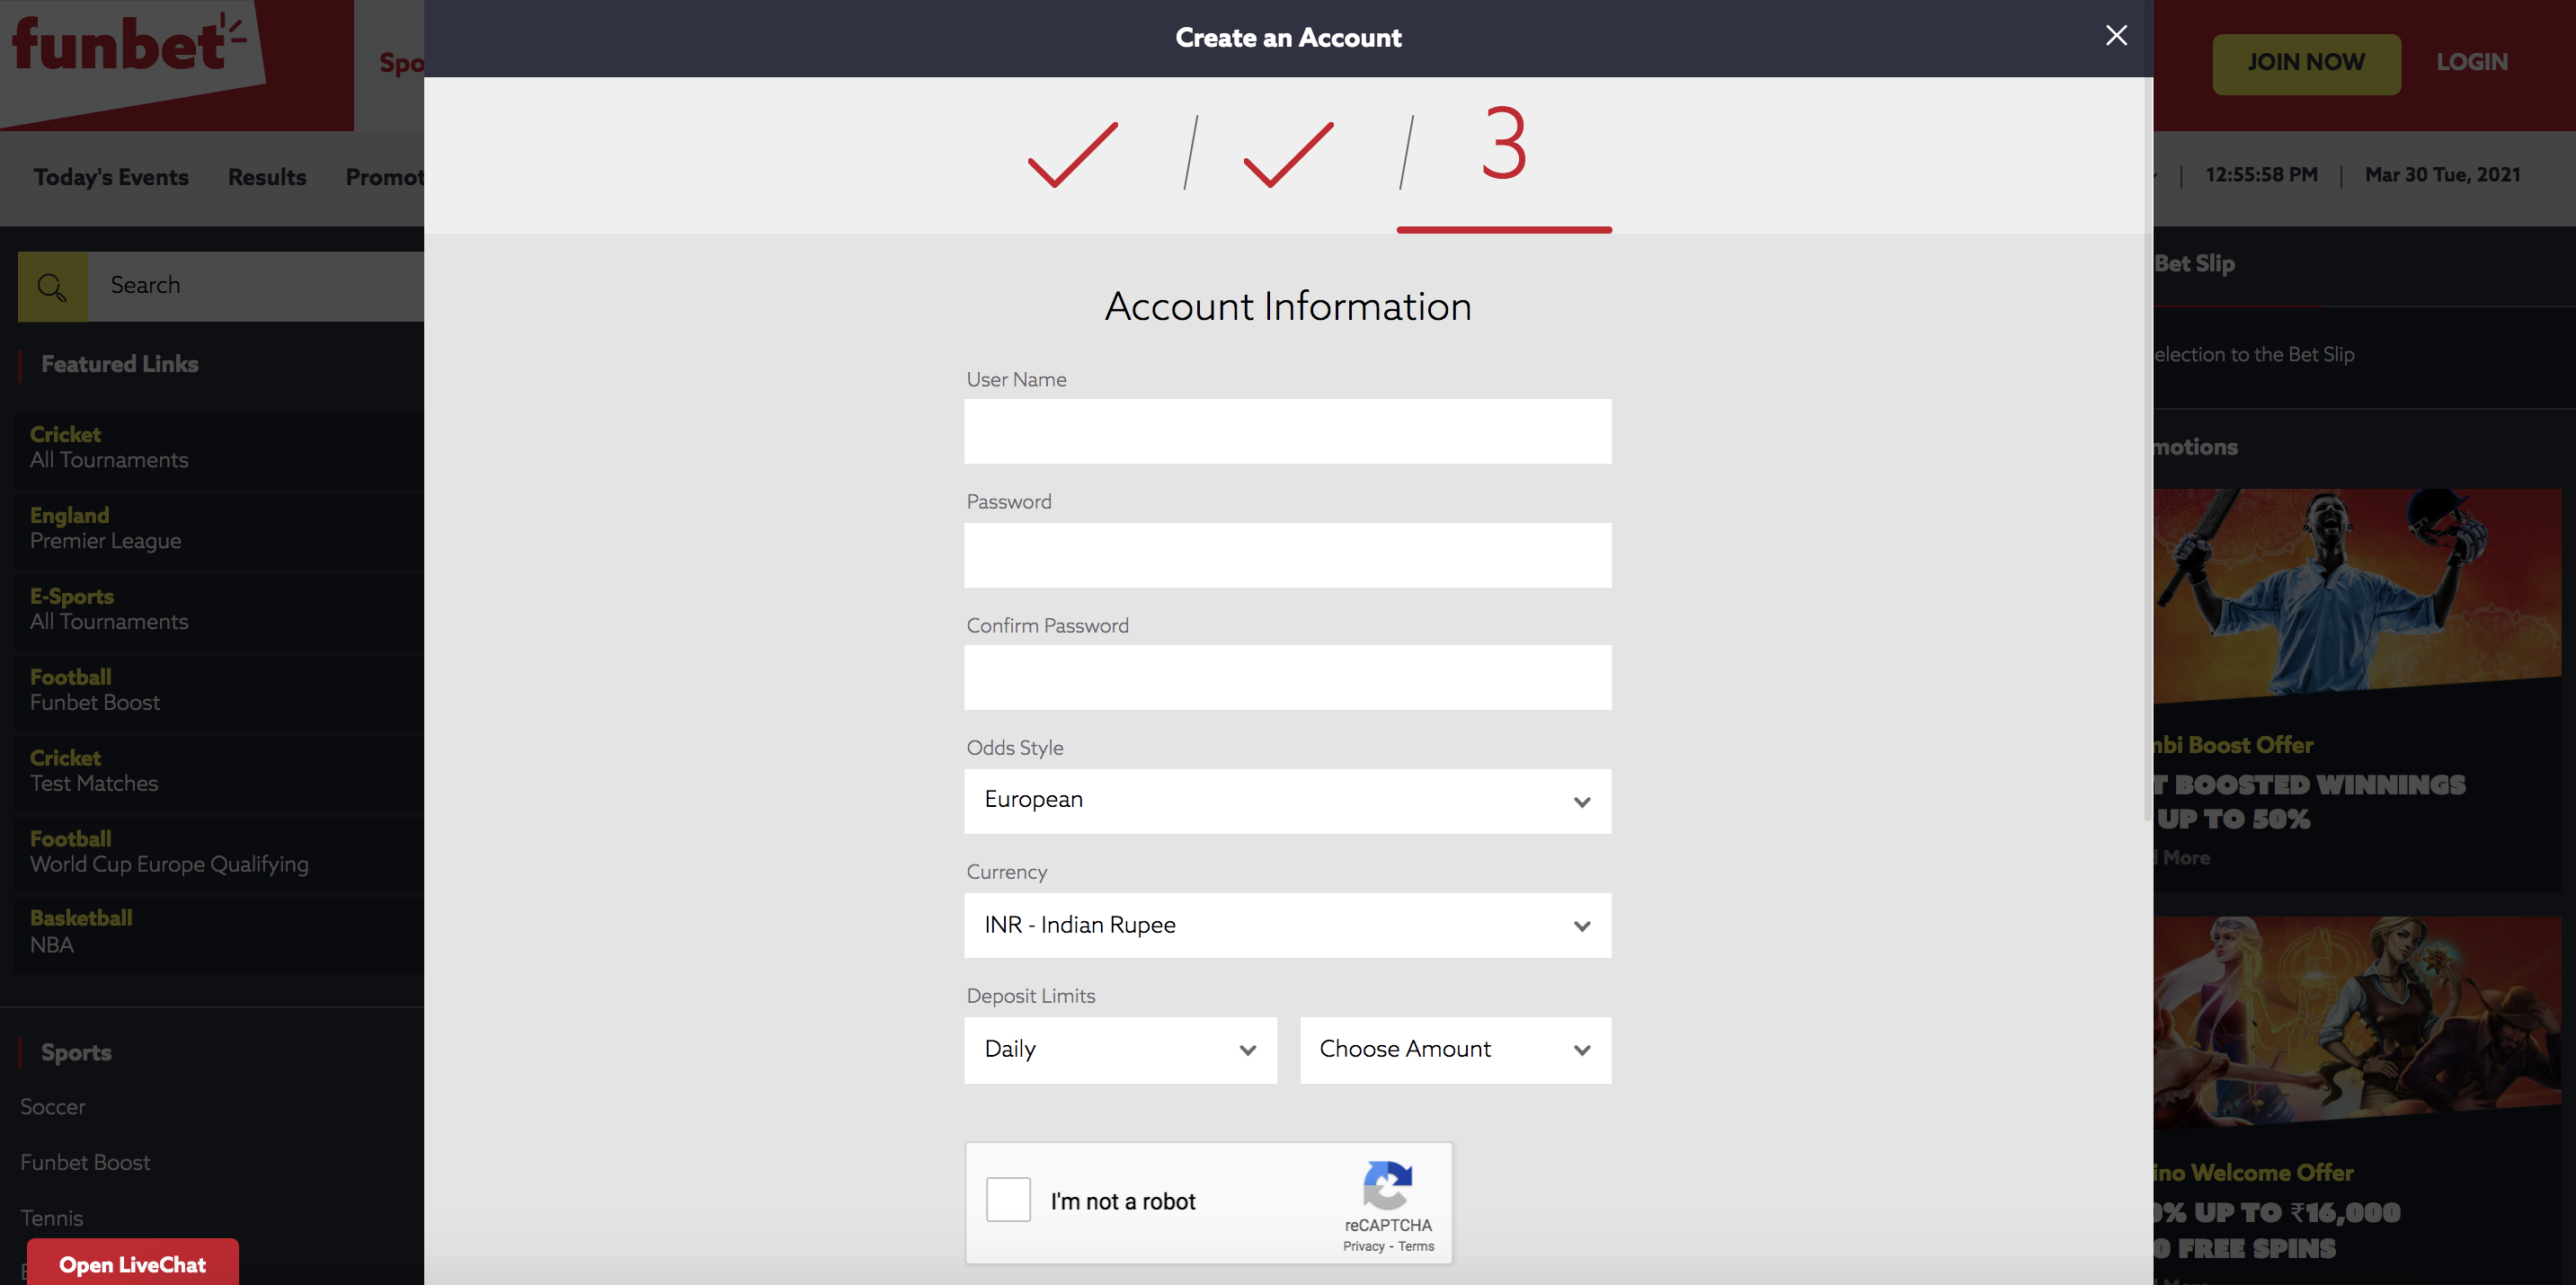Screen dimensions: 2576x1285
Task: Click the search magnifier icon
Action: pyautogui.click(x=52, y=287)
